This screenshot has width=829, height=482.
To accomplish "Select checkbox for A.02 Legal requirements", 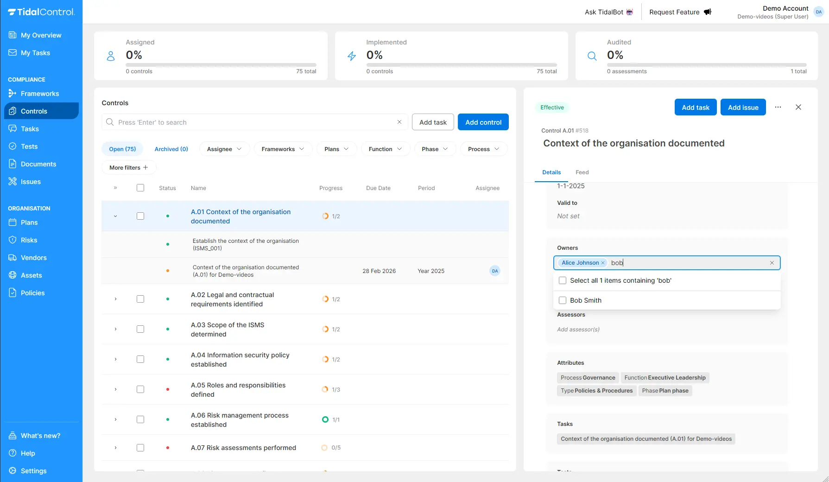I will pos(140,299).
